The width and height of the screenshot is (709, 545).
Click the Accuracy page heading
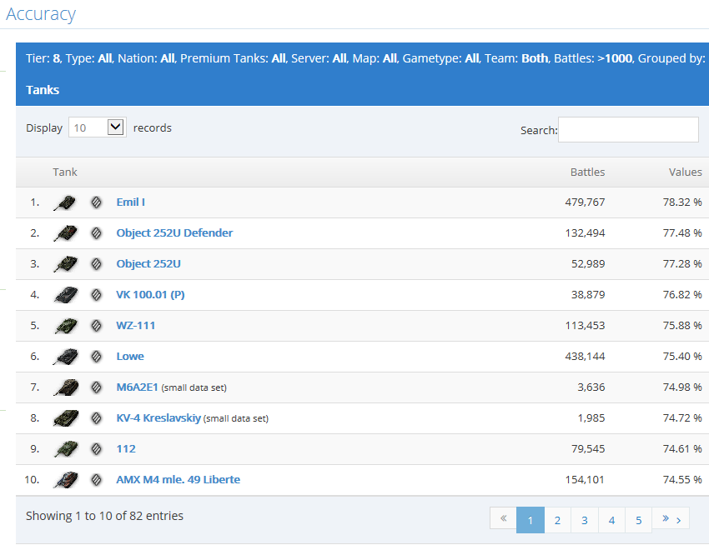pyautogui.click(x=41, y=14)
